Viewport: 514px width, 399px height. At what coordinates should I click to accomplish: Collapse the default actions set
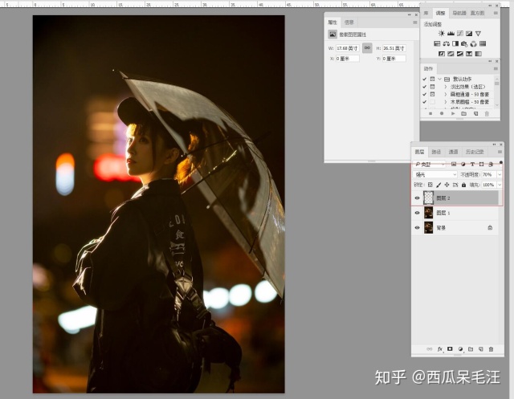coord(439,79)
